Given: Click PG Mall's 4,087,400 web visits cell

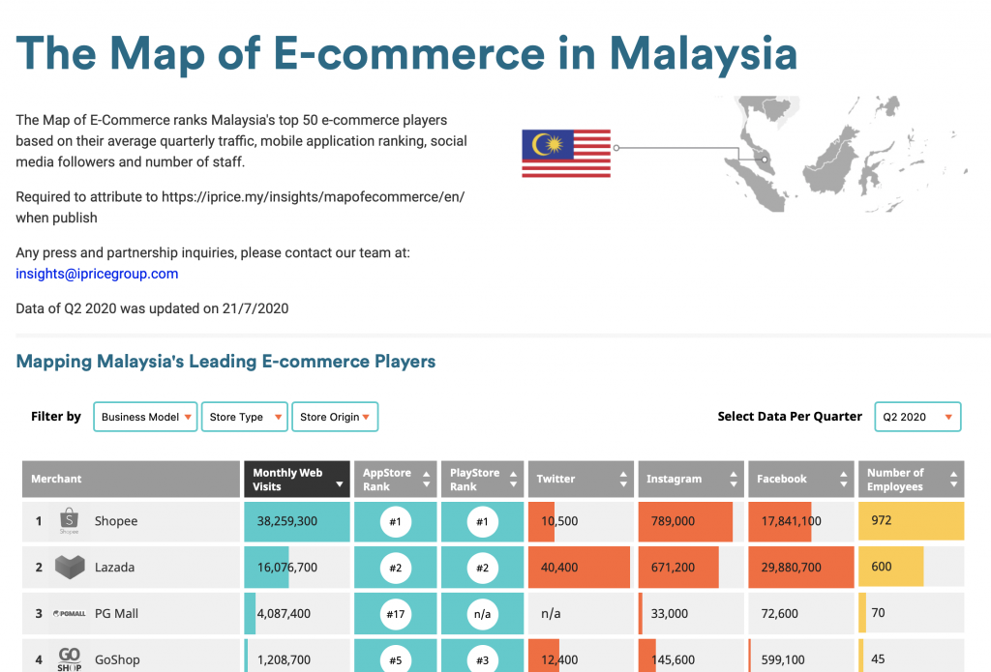Looking at the screenshot, I should pyautogui.click(x=297, y=613).
